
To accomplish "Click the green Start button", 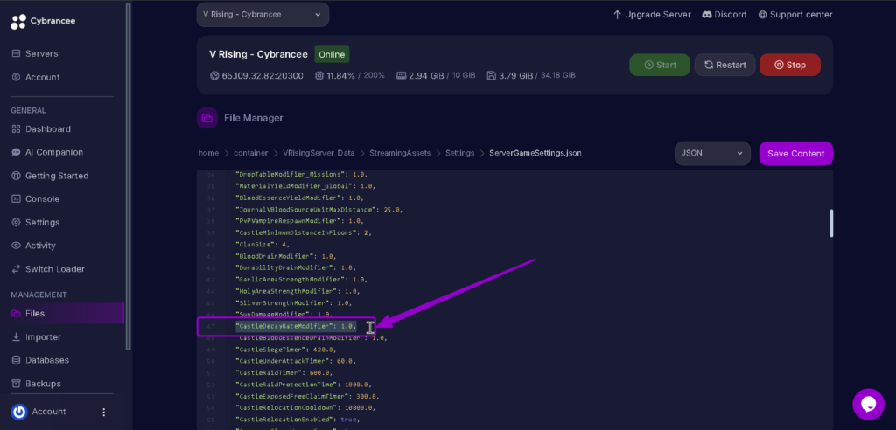I will (660, 65).
